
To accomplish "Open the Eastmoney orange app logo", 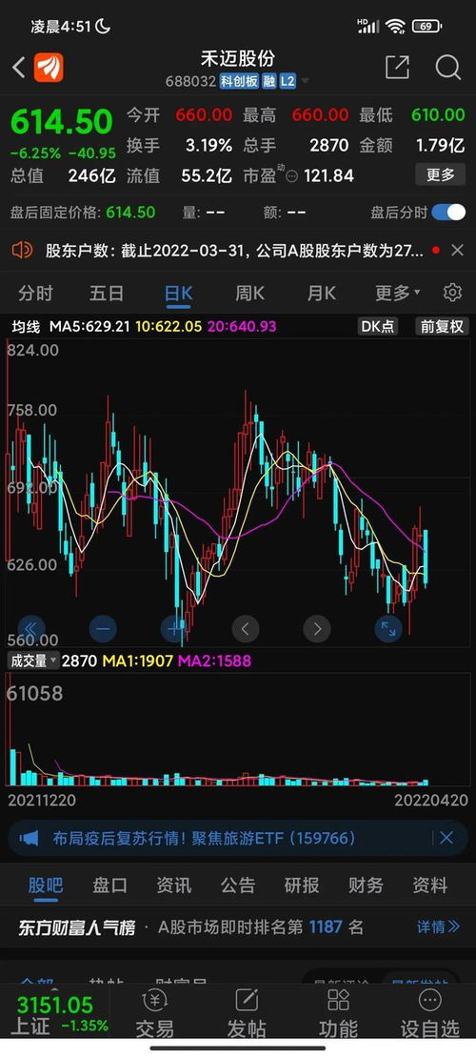I will (x=49, y=68).
